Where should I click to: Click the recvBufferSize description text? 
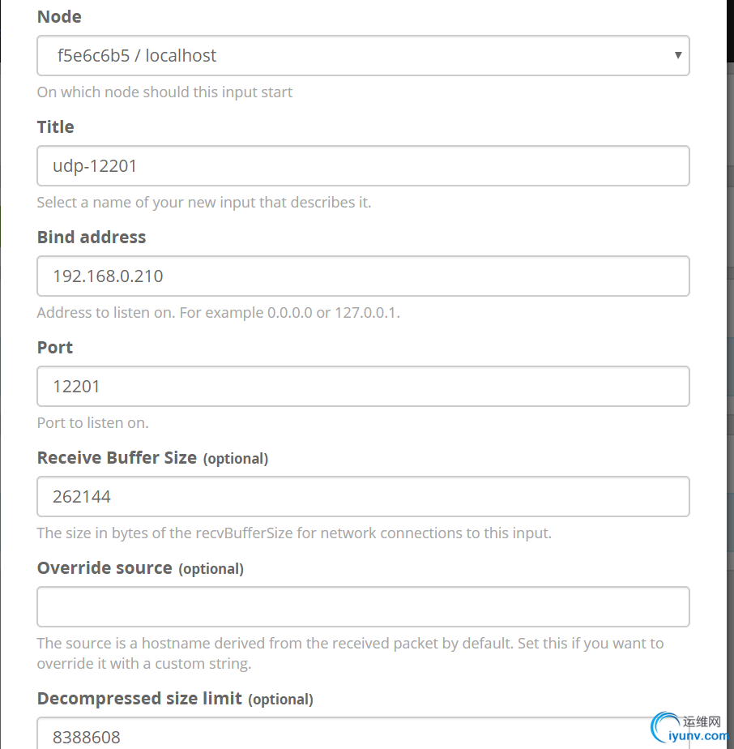click(294, 533)
